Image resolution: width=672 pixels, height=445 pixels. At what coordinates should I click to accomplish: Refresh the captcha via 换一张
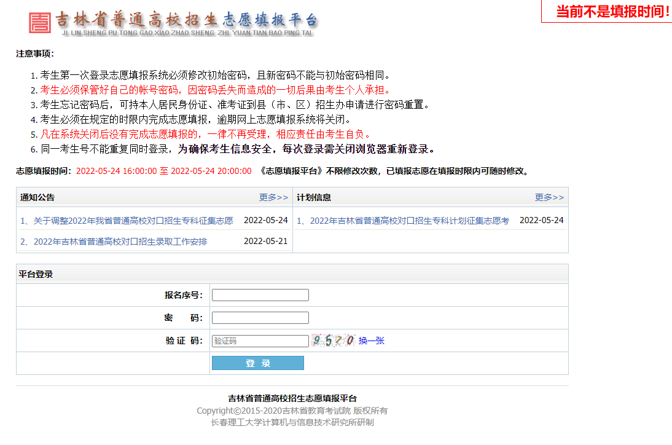[x=372, y=341]
